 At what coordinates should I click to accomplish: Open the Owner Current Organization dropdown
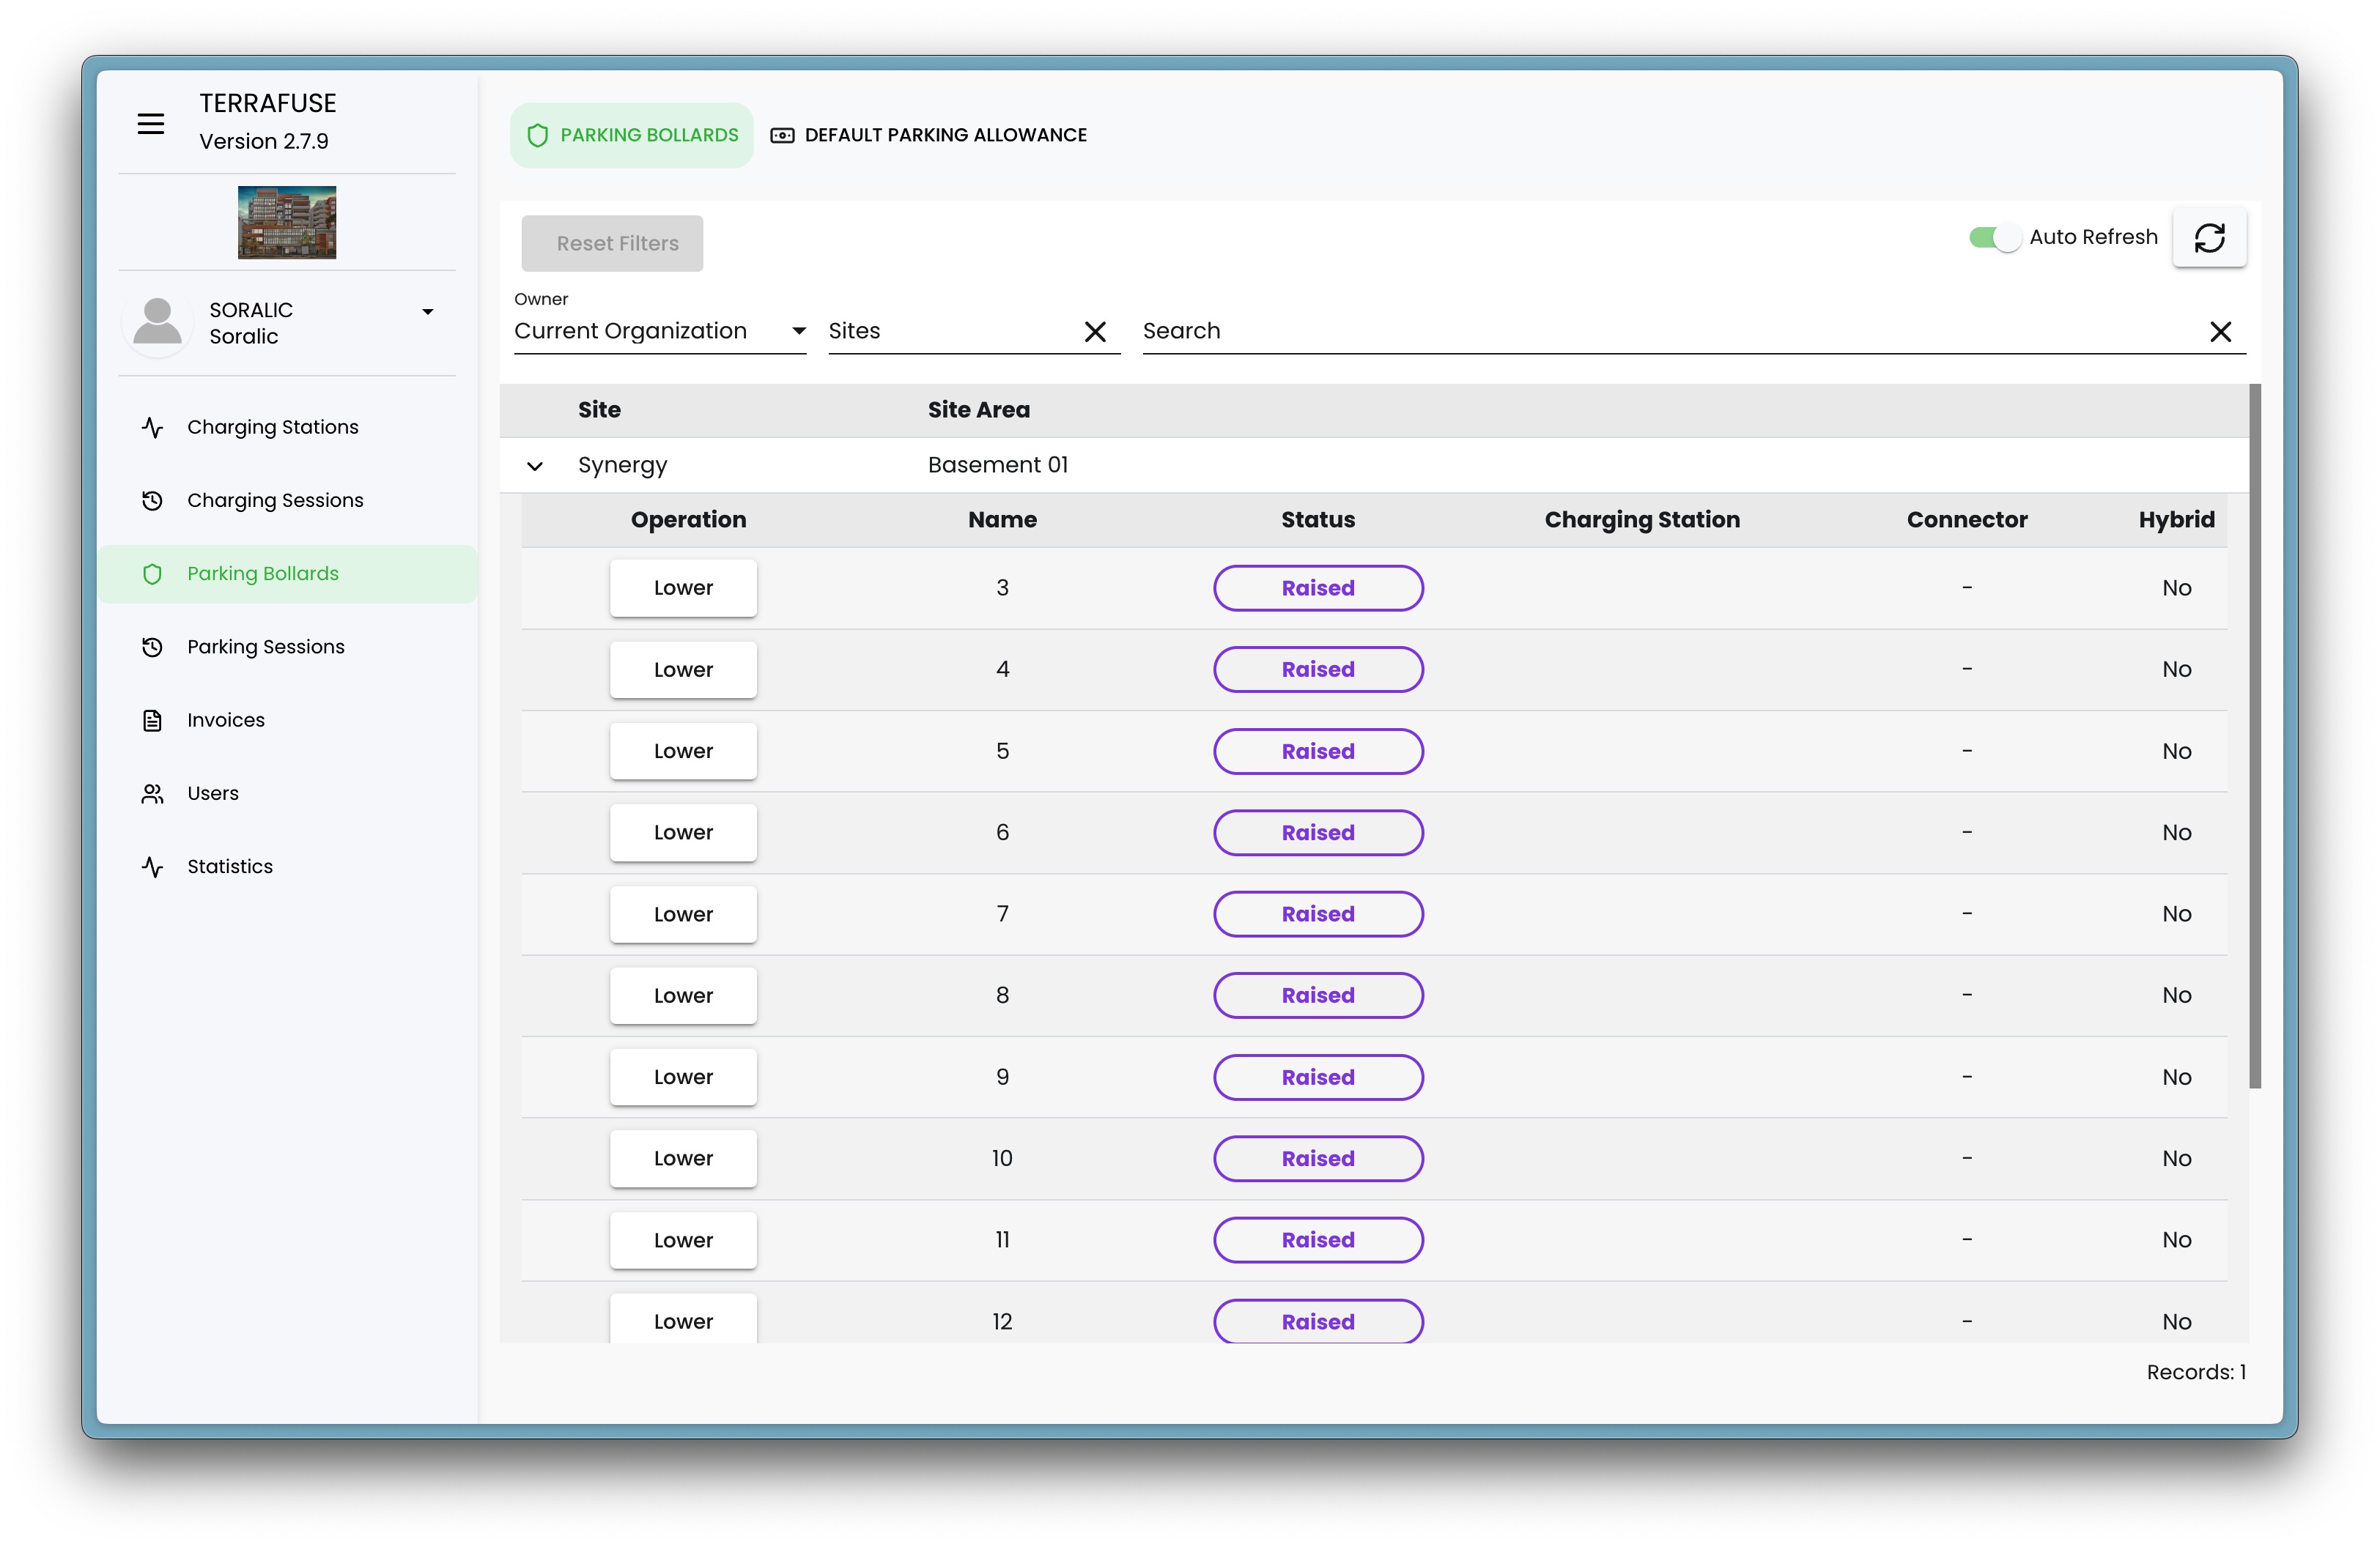tap(659, 332)
